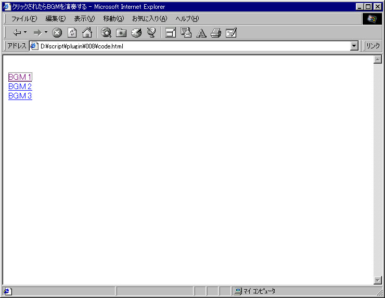Click the IE icon in the status bar
Screen dimensions: 385x298
point(7,291)
